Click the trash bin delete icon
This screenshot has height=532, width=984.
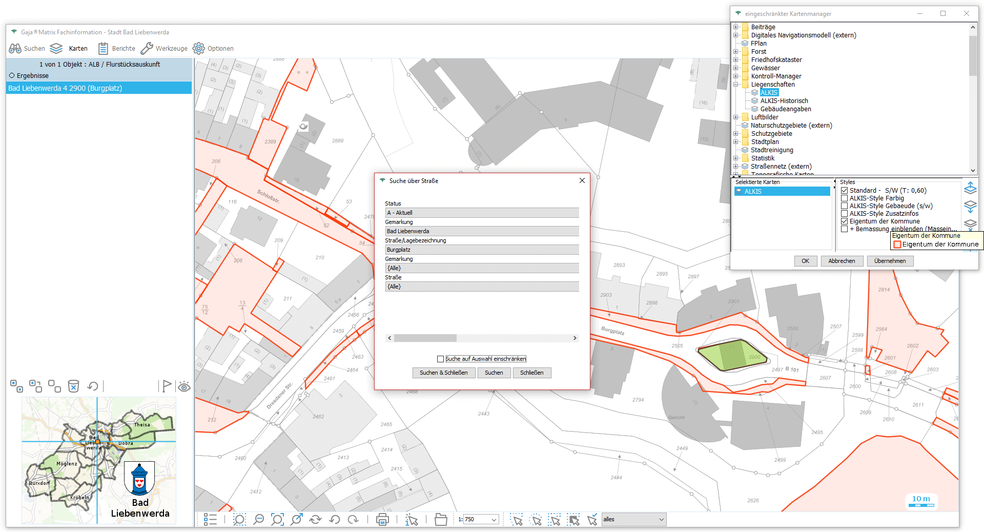tap(73, 386)
